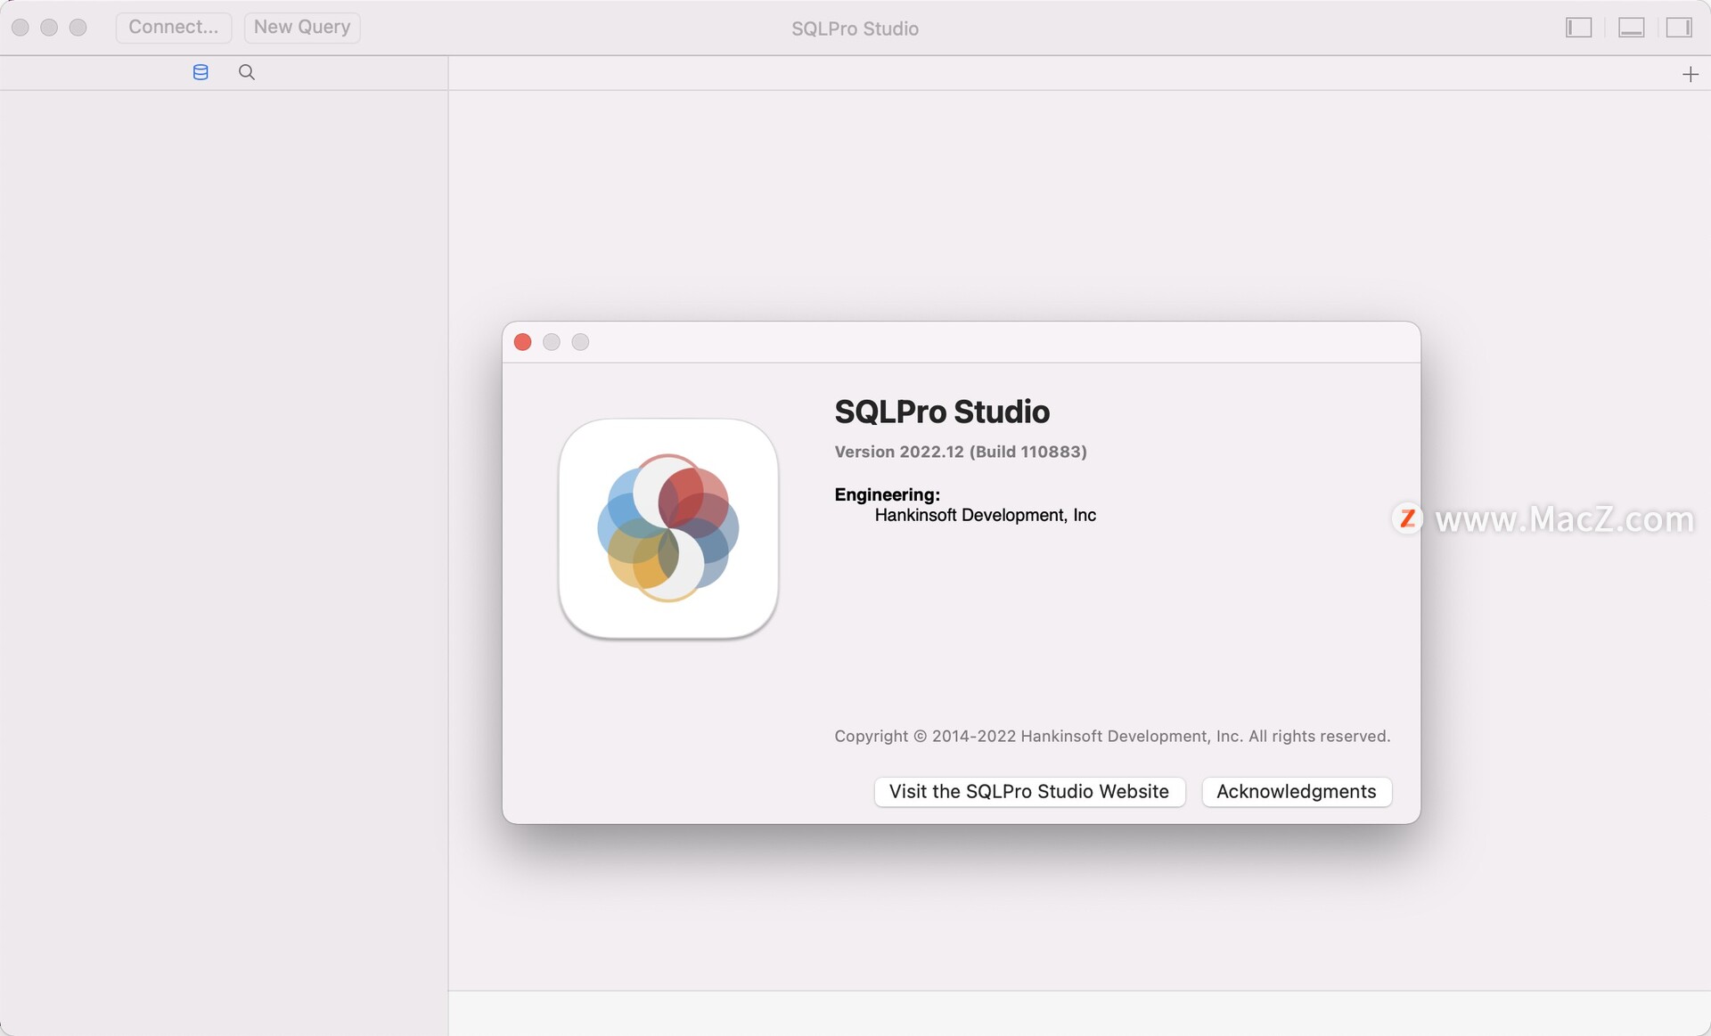1711x1036 pixels.
Task: Open a New Query
Action: [x=302, y=27]
